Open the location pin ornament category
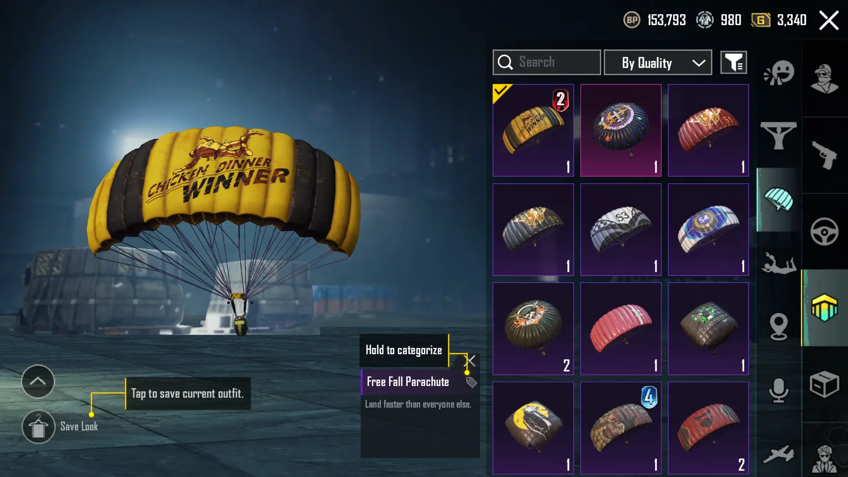 (x=779, y=327)
